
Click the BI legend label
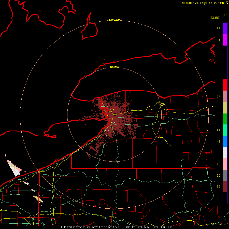218,187
